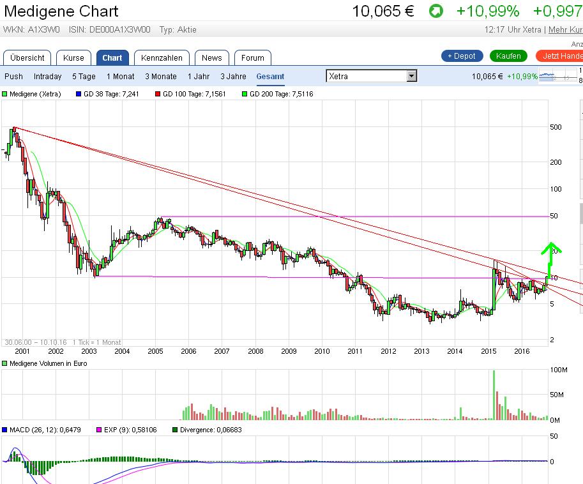Viewport: 583px width, 484px height.
Task: Select the Intraday timeframe
Action: (48, 76)
